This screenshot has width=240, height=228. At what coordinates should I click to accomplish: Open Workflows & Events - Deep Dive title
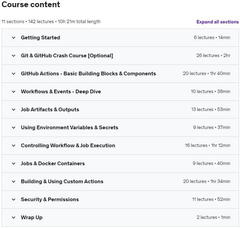click(61, 92)
